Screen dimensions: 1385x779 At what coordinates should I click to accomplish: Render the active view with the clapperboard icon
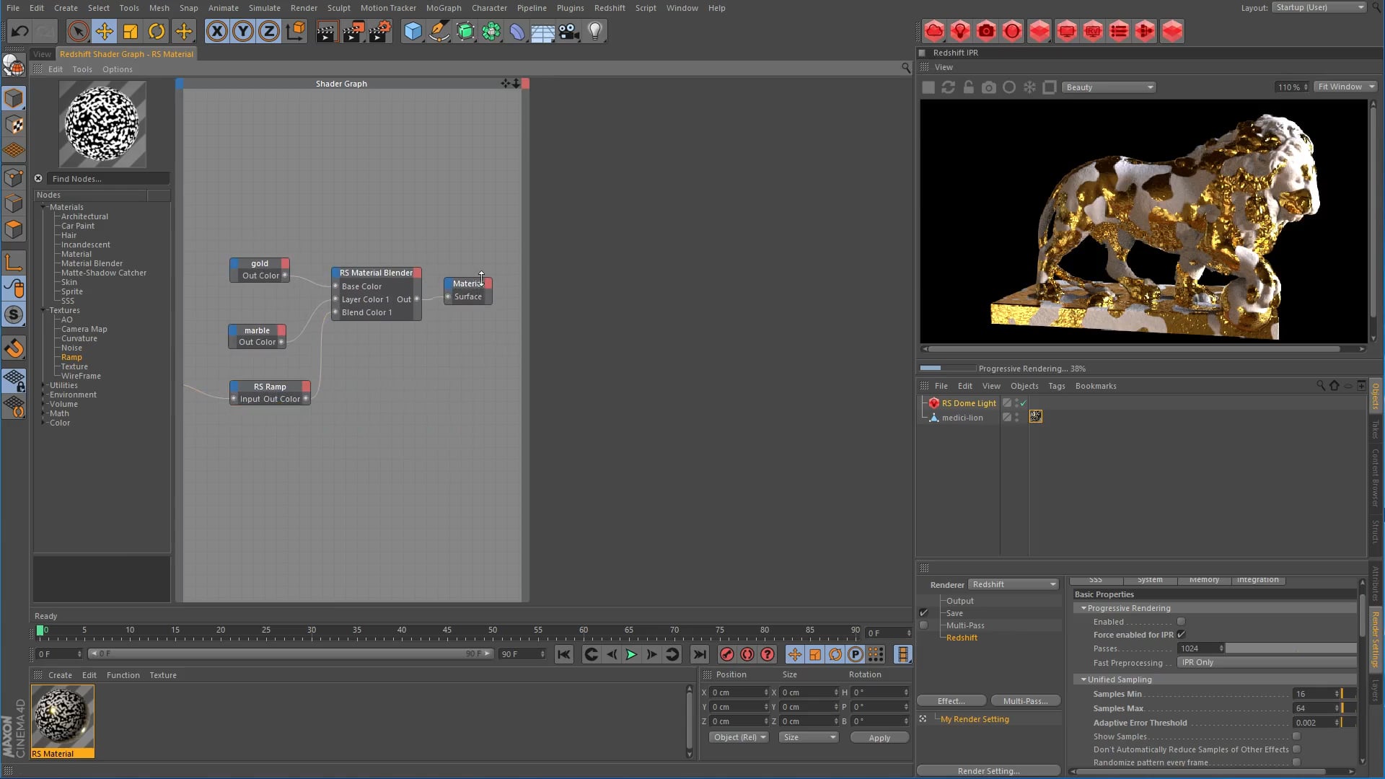click(x=327, y=31)
